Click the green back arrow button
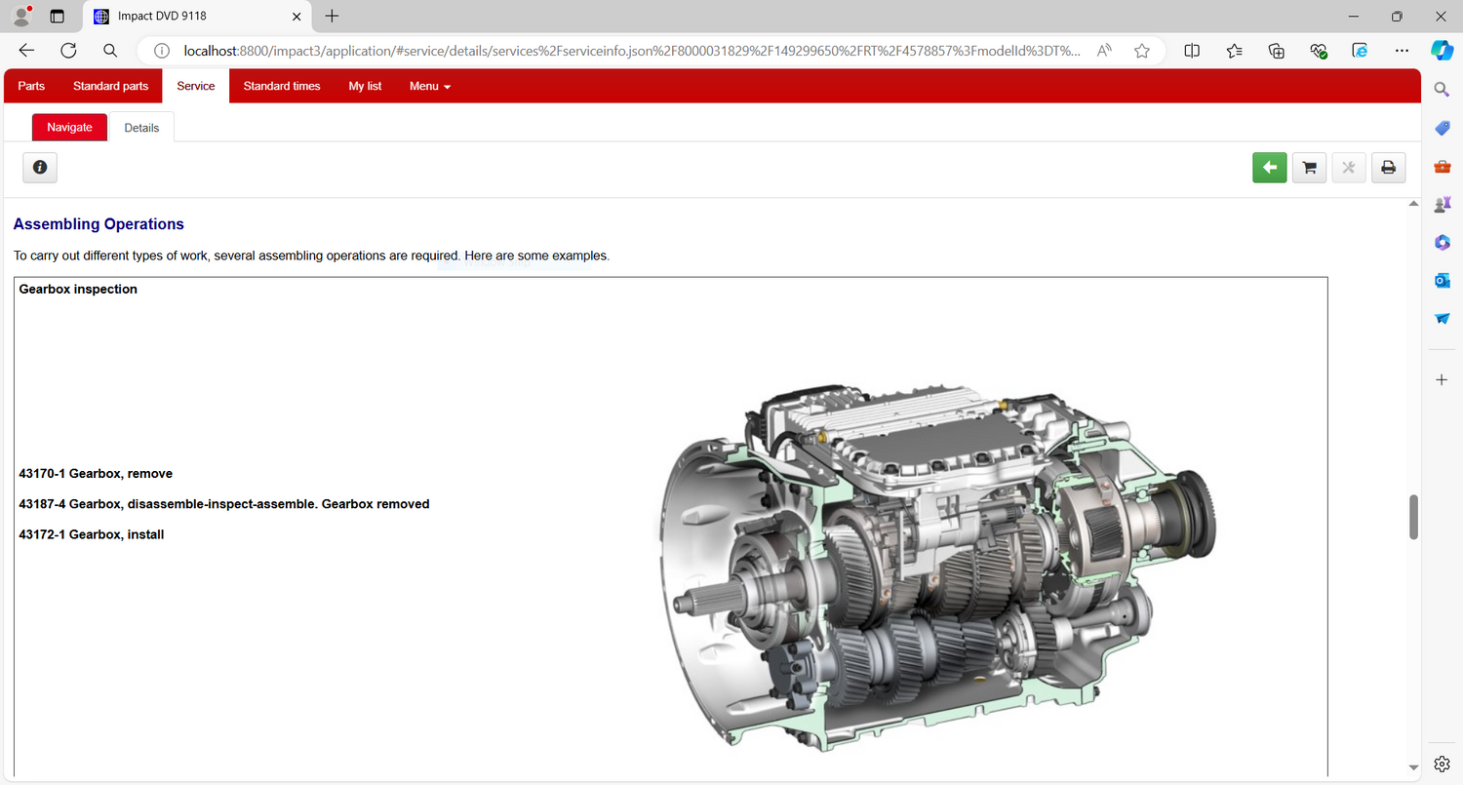The height and width of the screenshot is (785, 1463). coord(1269,168)
